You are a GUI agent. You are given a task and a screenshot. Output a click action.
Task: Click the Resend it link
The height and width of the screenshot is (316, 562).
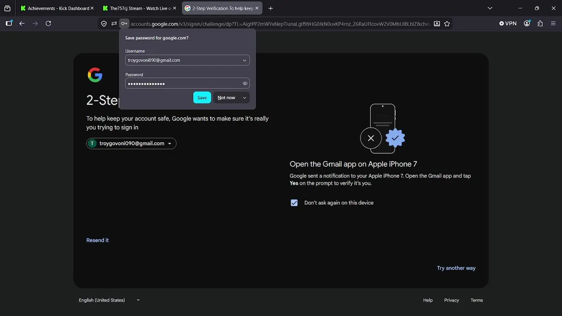click(97, 240)
